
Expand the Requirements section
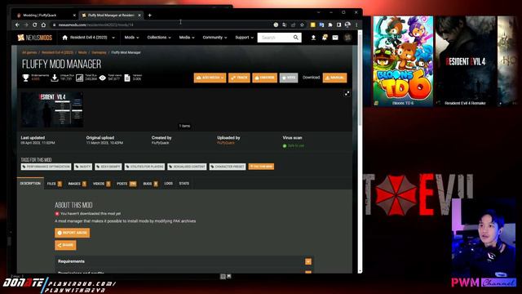click(x=308, y=261)
